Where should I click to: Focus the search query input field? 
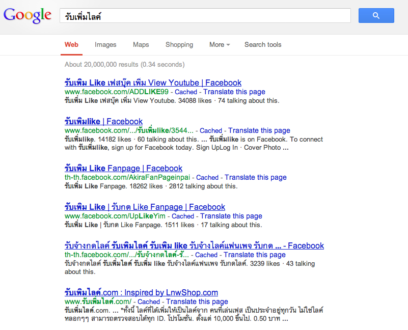click(x=205, y=16)
